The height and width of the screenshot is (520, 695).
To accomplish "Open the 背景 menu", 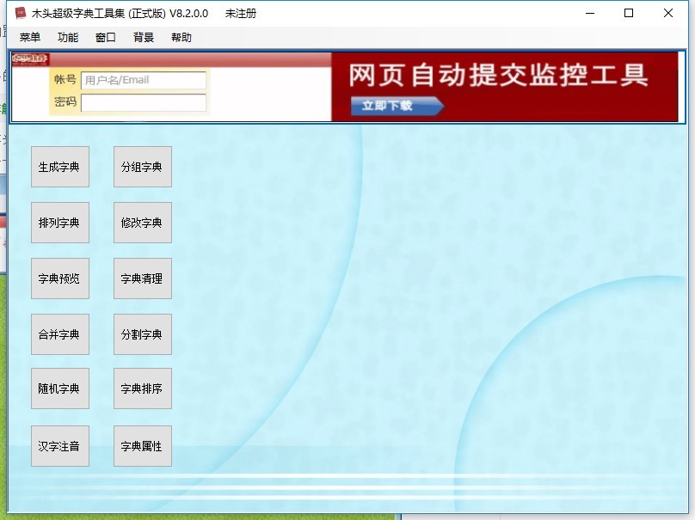I will 143,37.
